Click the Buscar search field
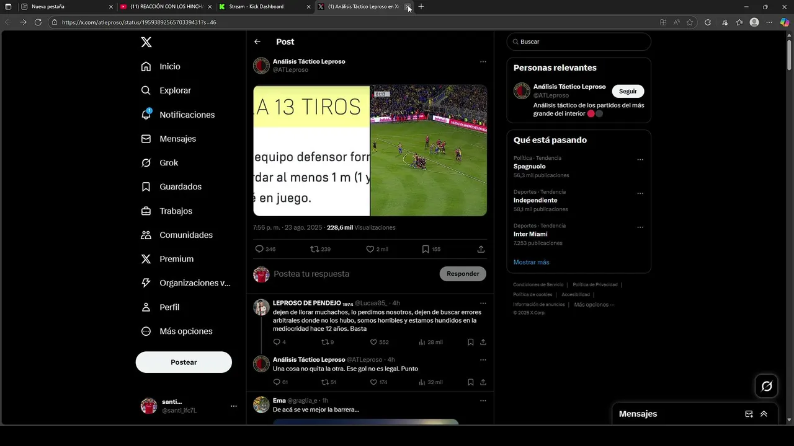Viewport: 794px width, 446px height. tap(579, 42)
